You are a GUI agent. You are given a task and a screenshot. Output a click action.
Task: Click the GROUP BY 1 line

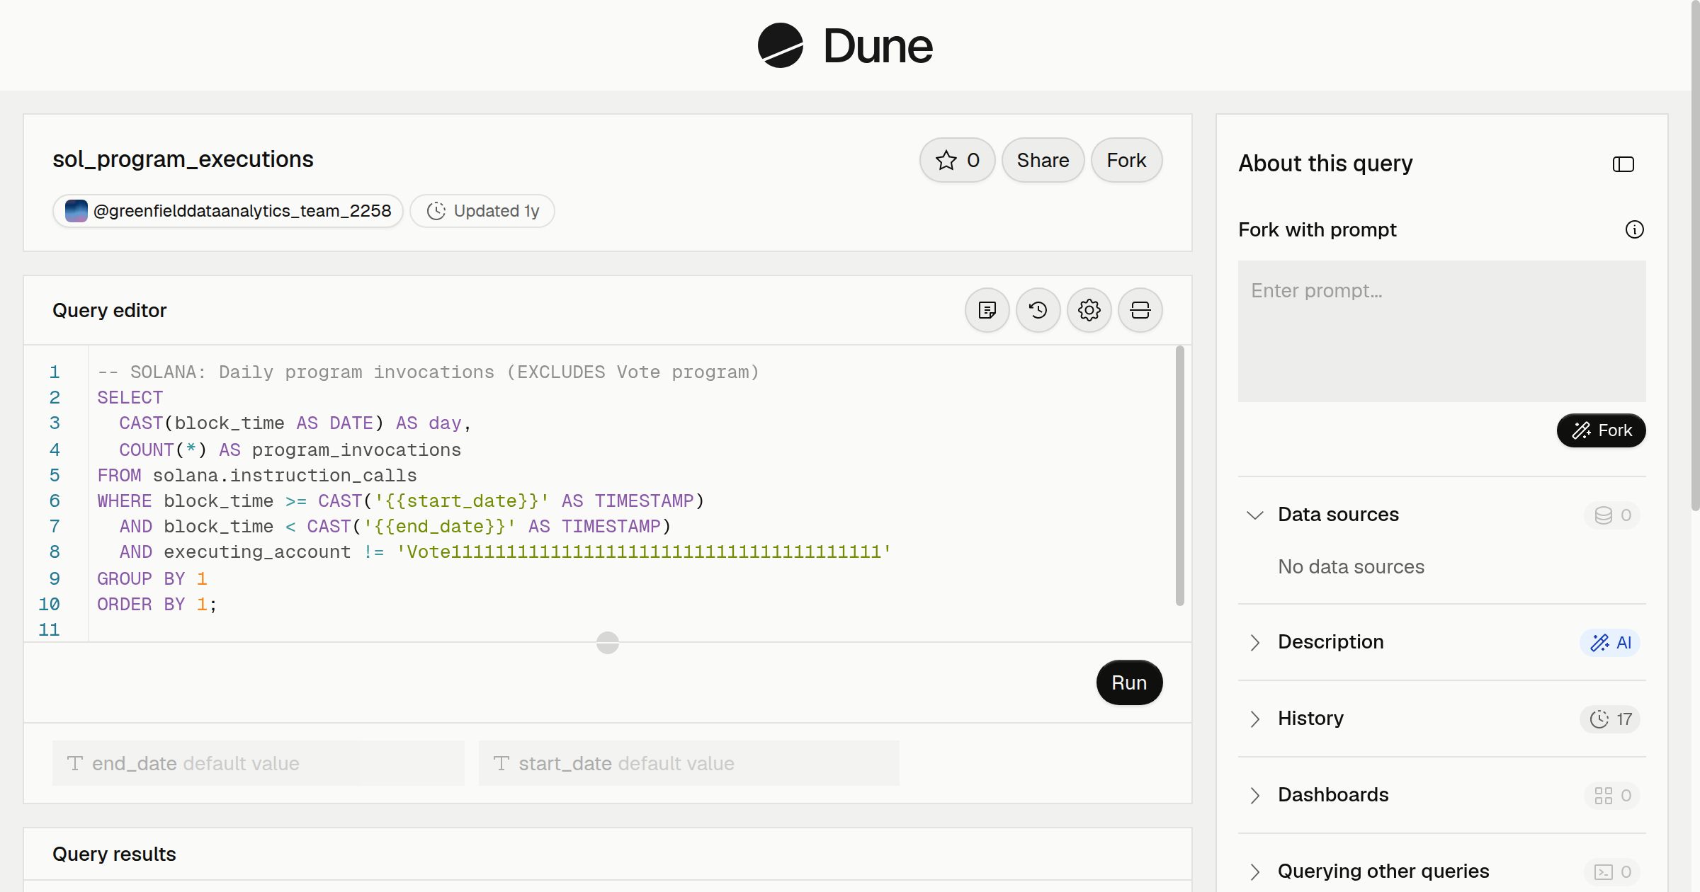pos(152,579)
